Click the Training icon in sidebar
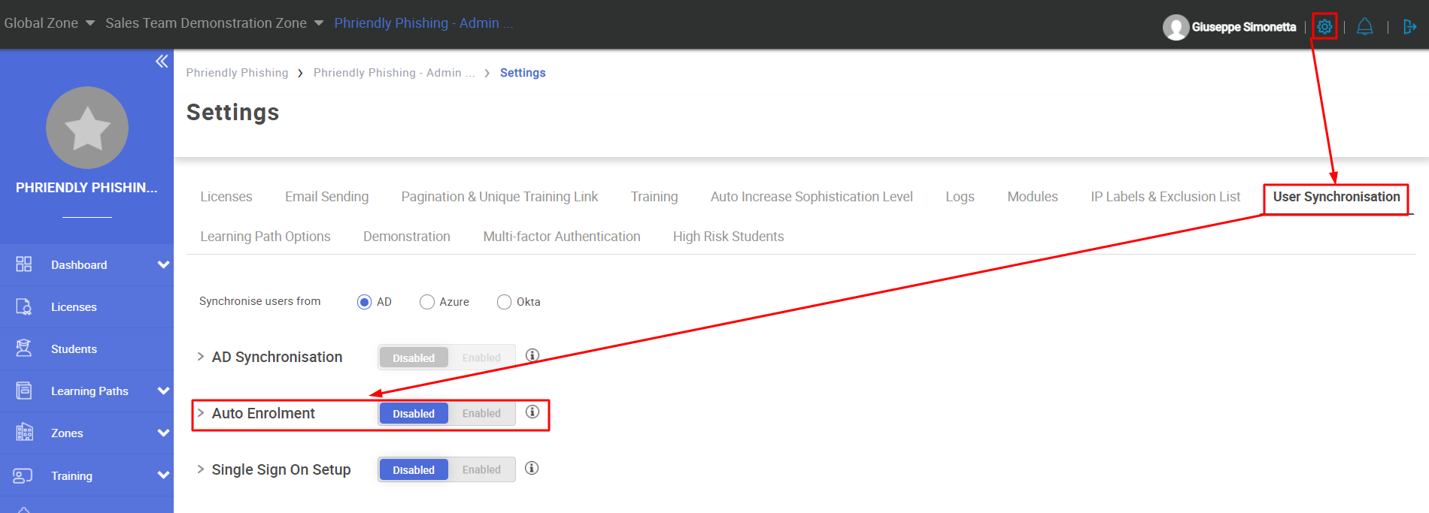The width and height of the screenshot is (1429, 513). 23,475
